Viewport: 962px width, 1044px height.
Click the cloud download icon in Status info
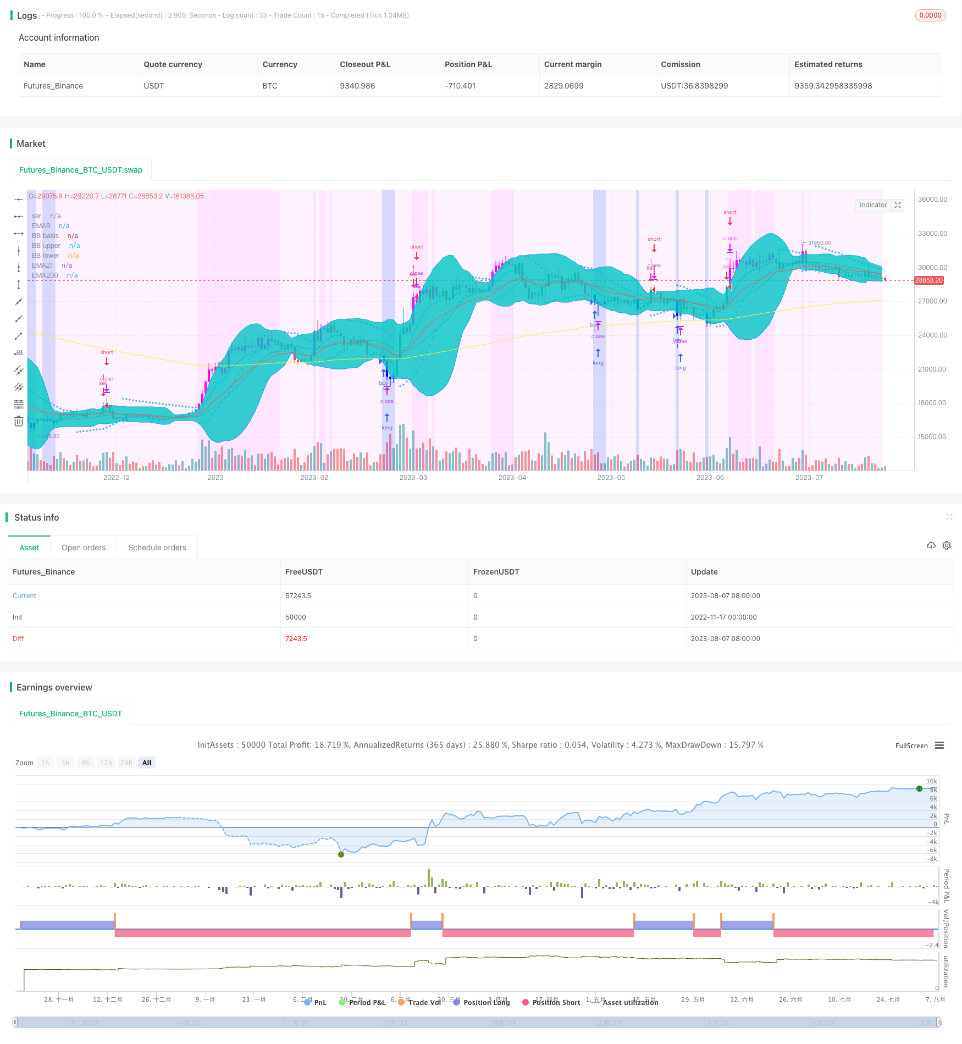click(931, 545)
